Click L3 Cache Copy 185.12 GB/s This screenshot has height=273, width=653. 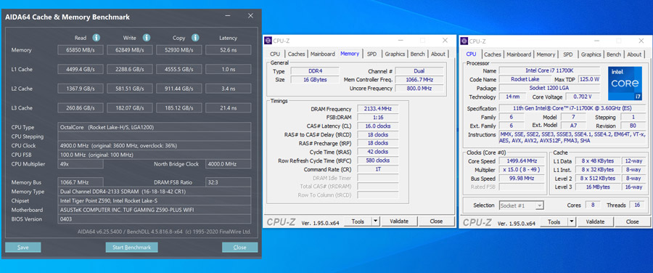[179, 108]
